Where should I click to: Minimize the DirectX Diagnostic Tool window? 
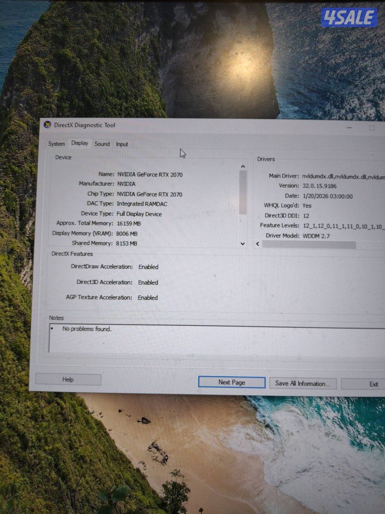(x=350, y=128)
